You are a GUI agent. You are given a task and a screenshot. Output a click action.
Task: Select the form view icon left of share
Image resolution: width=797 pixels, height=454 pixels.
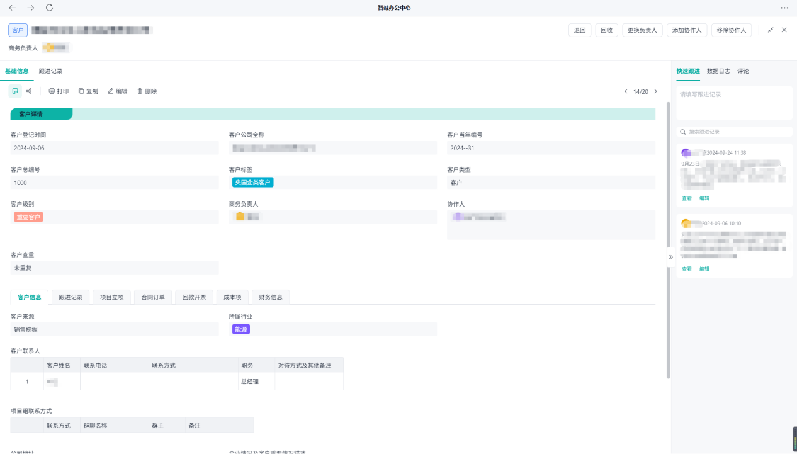coord(15,91)
